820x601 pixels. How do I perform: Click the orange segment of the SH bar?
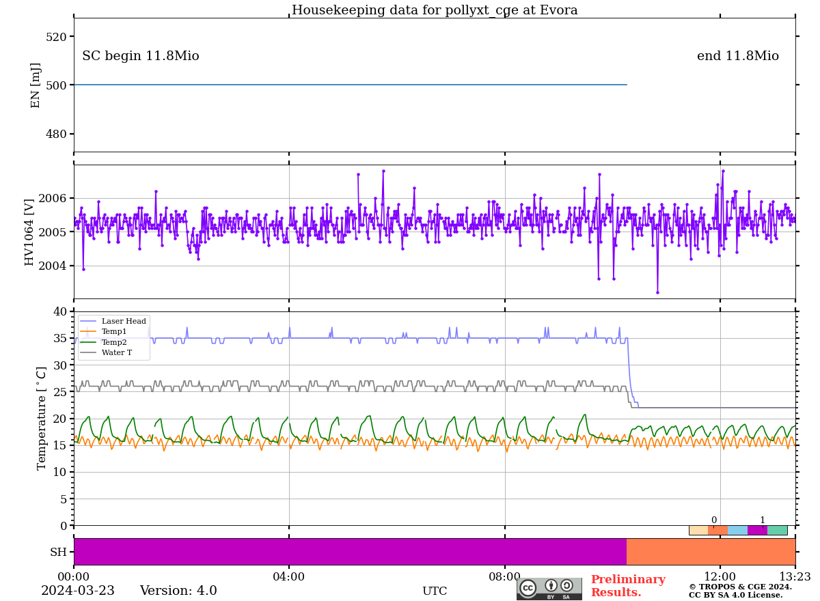coord(711,552)
